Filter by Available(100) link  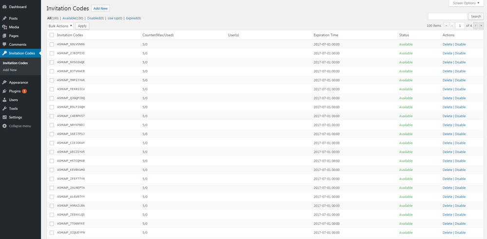[x=73, y=18]
